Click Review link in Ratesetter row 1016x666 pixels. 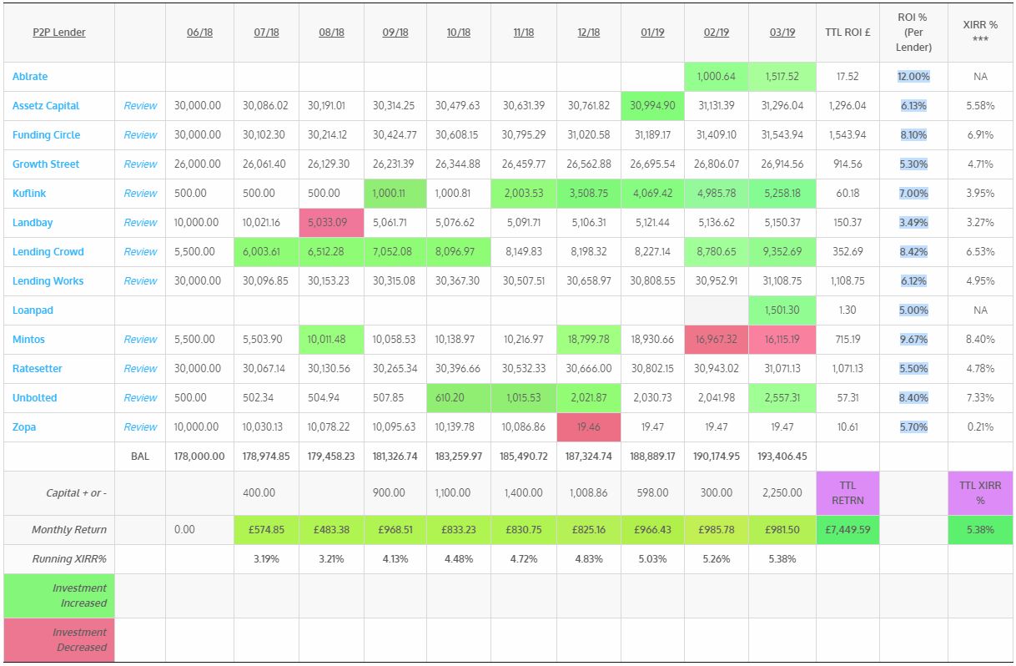click(140, 369)
